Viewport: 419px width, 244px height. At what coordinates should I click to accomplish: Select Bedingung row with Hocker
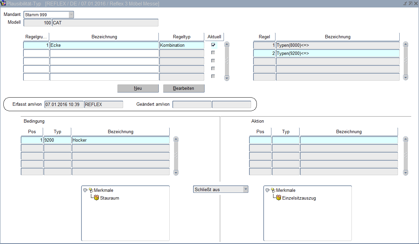click(x=120, y=140)
